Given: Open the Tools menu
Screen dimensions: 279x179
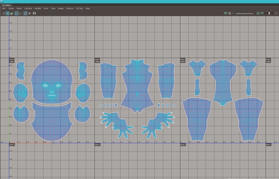Looking at the screenshot, I should pyautogui.click(x=46, y=8).
